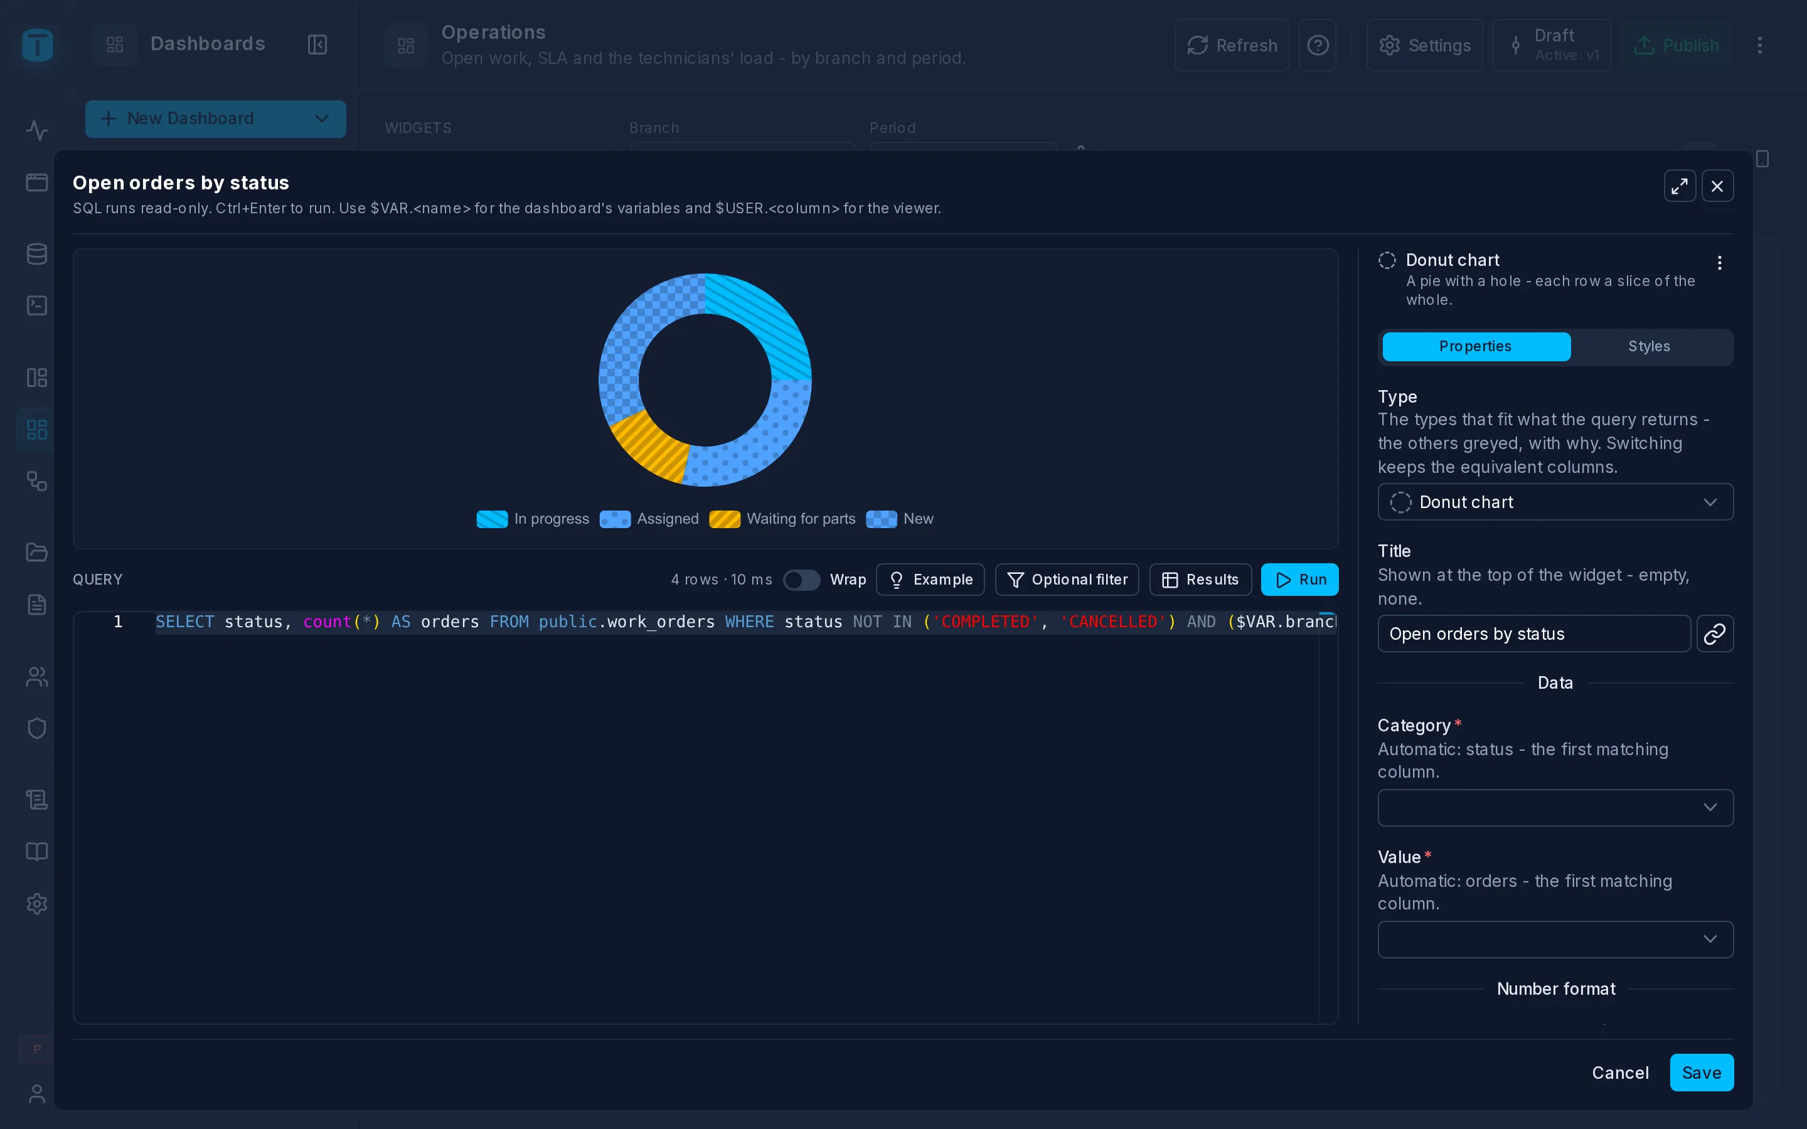Click the device preview icon at right edge
The image size is (1807, 1129).
coord(1762,159)
